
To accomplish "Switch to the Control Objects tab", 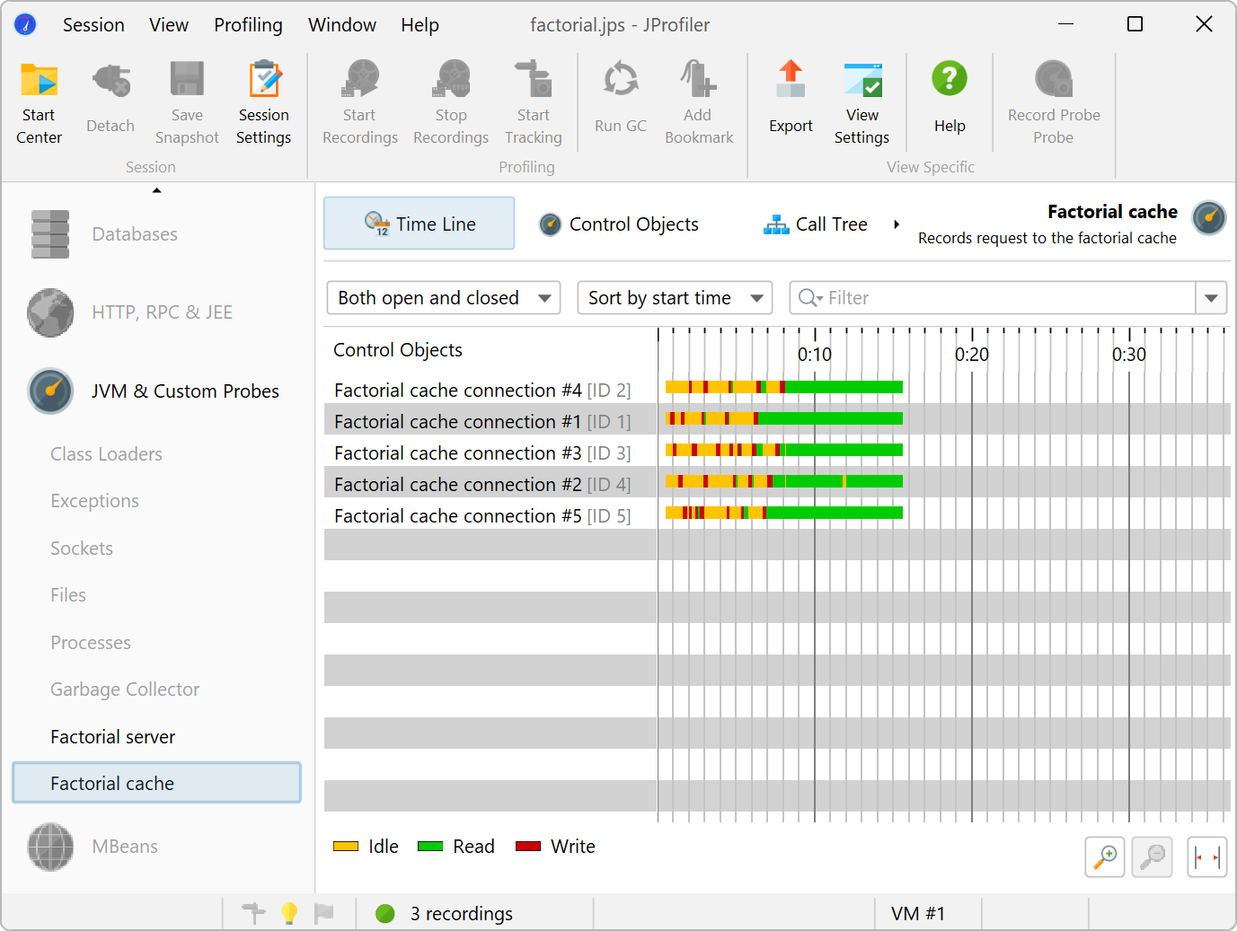I will [619, 224].
